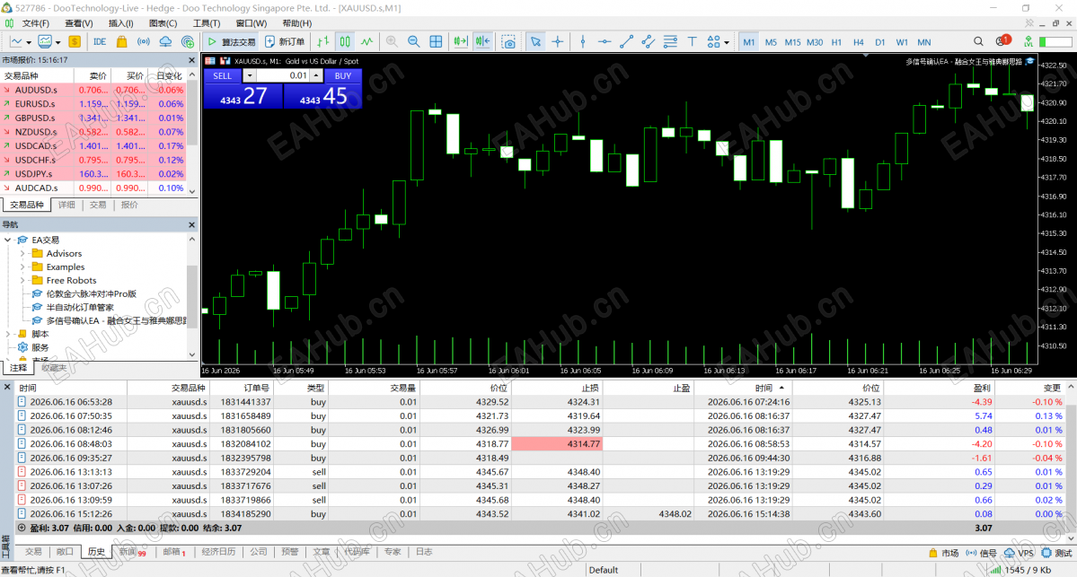Open the VPS cloud hosting icon

tap(165, 42)
